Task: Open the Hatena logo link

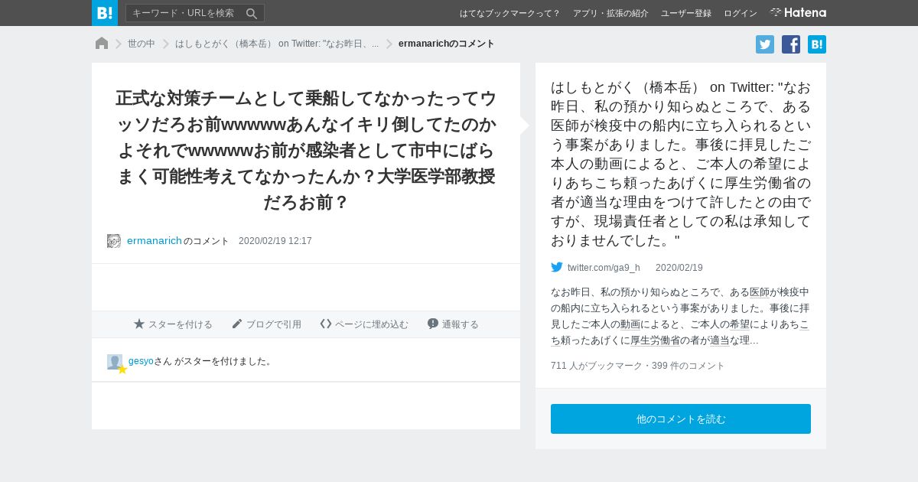Action: [x=798, y=13]
